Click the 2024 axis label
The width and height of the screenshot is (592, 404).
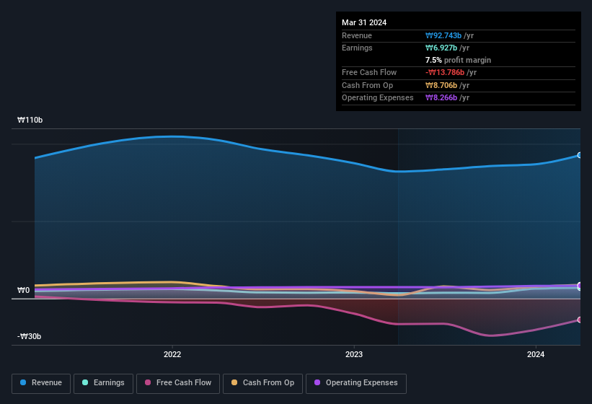coord(535,354)
